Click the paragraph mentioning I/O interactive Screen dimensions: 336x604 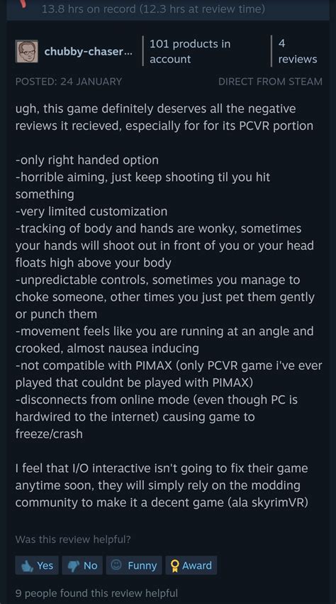pyautogui.click(x=162, y=485)
